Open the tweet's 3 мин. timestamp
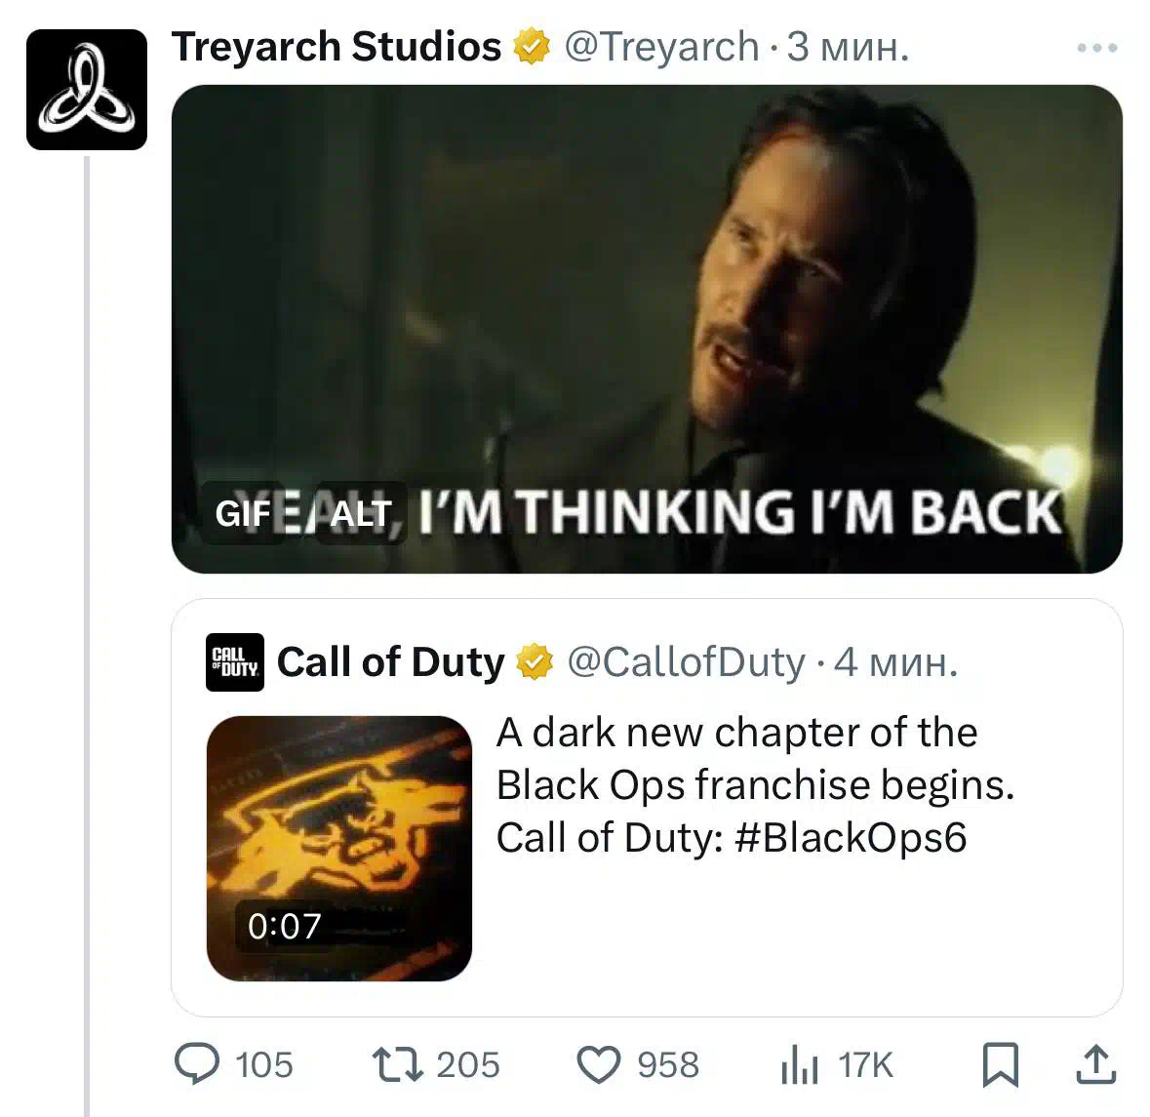The image size is (1150, 1117). (848, 47)
